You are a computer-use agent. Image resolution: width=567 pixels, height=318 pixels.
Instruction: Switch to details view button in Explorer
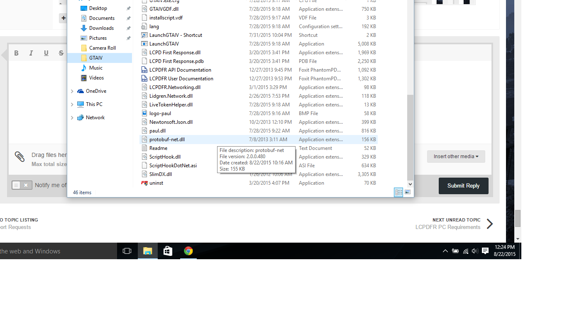pyautogui.click(x=398, y=192)
